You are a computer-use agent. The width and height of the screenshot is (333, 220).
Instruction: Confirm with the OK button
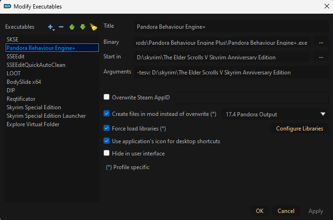click(x=260, y=211)
